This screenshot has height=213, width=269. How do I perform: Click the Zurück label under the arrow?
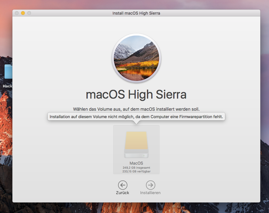[122, 193]
